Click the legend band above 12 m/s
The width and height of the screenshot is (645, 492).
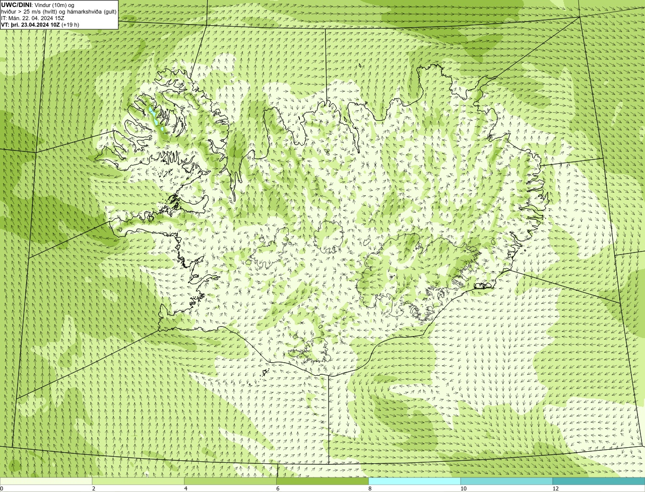click(599, 481)
